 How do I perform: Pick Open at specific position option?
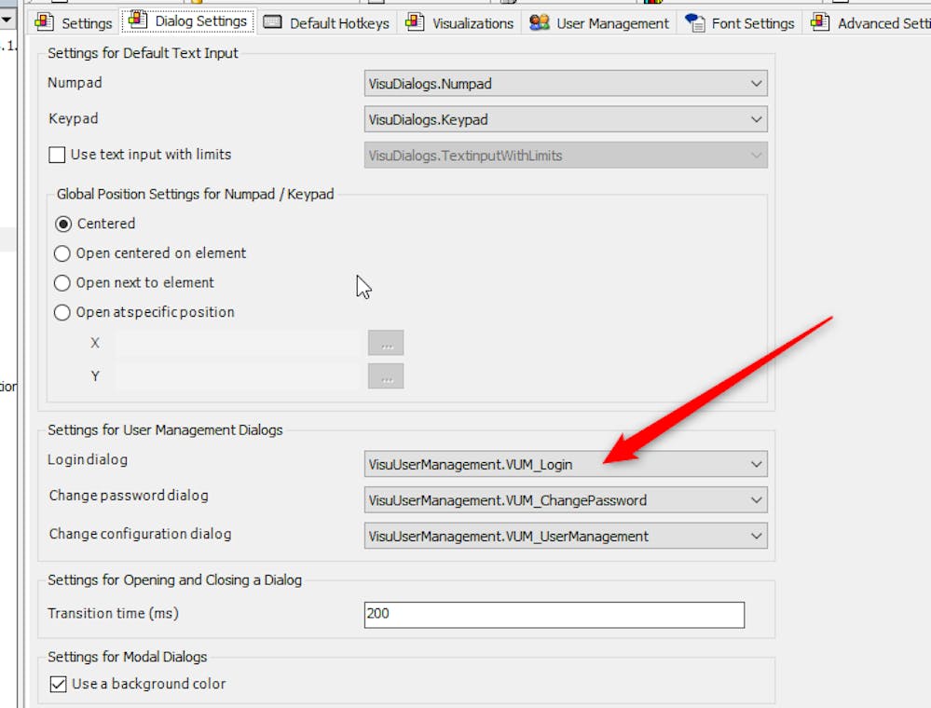click(62, 313)
